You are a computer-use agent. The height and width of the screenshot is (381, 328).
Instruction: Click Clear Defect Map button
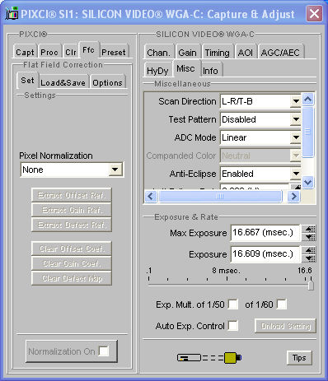[72, 278]
